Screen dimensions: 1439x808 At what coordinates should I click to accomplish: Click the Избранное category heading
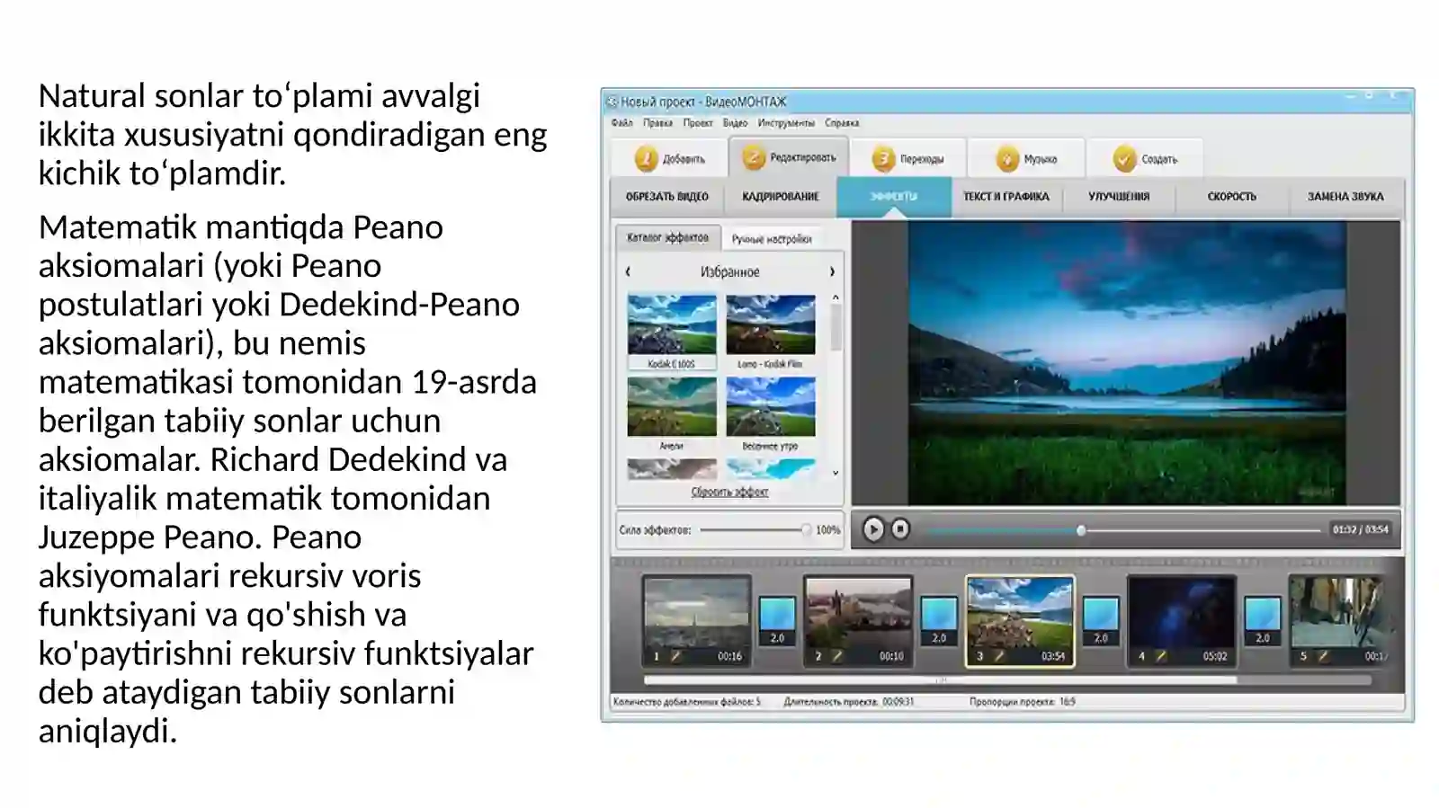(729, 271)
